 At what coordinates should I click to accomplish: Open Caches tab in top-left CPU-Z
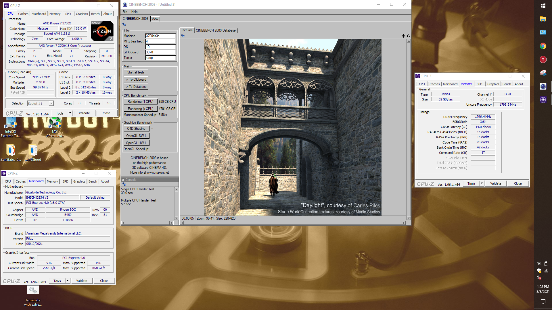point(23,14)
